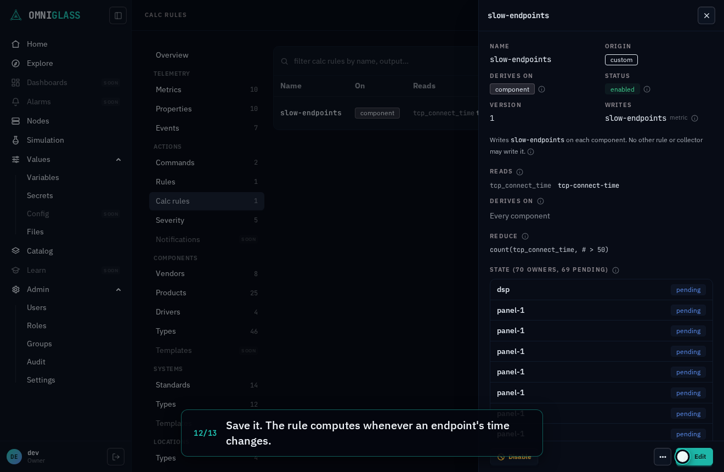Viewport: 724px width, 472px height.
Task: Open Users under Admin
Action: click(37, 307)
